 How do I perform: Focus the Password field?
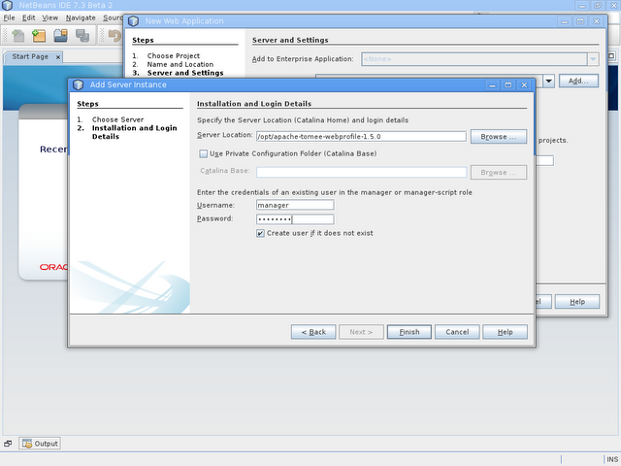(x=295, y=219)
